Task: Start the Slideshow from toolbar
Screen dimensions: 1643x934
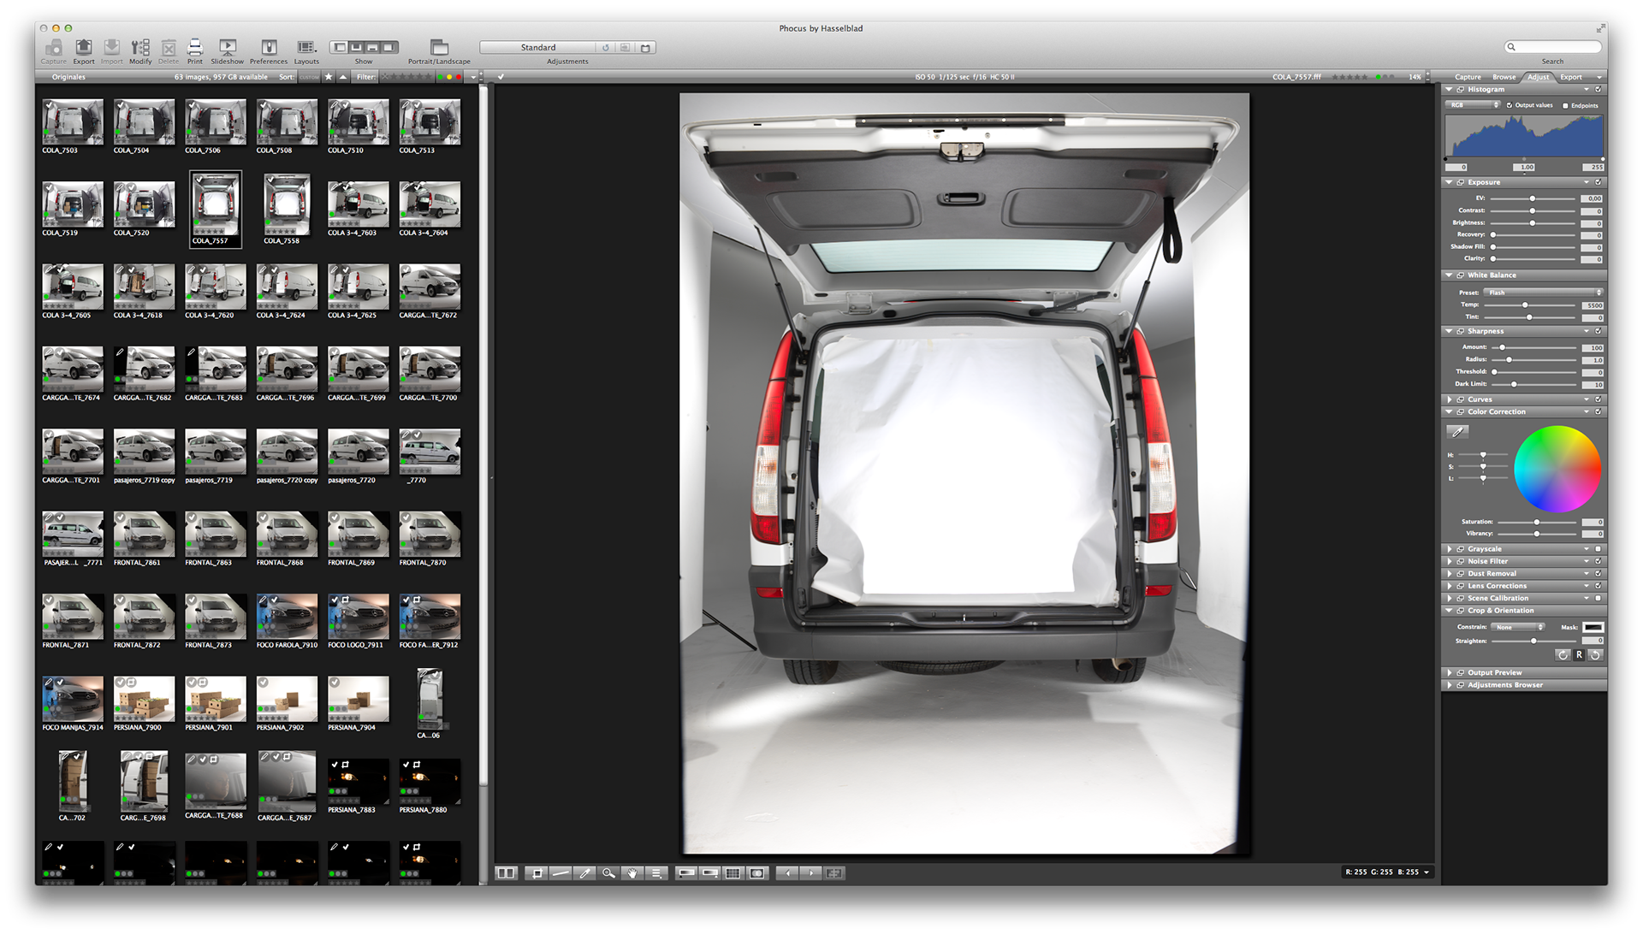Action: pyautogui.click(x=227, y=48)
